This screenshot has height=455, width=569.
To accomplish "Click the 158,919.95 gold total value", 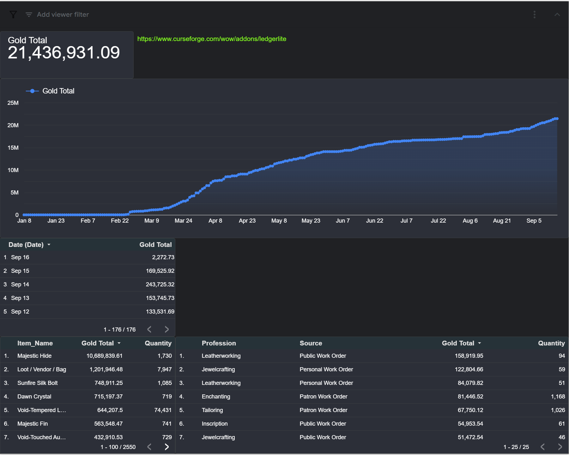I will click(x=469, y=356).
